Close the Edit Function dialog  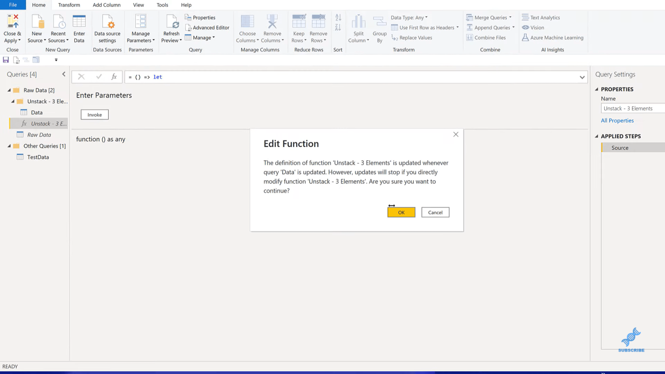(456, 135)
